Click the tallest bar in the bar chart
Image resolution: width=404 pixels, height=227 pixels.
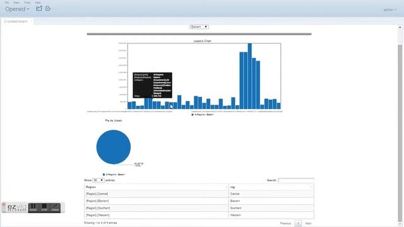click(x=250, y=76)
